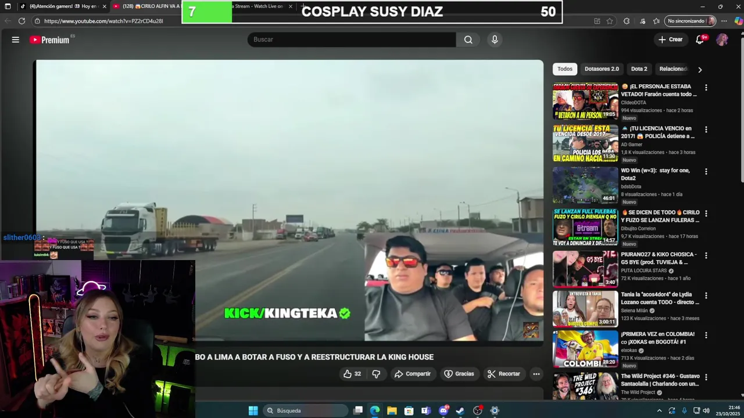Click the browser address bar URL
The width and height of the screenshot is (744, 418).
(103, 21)
